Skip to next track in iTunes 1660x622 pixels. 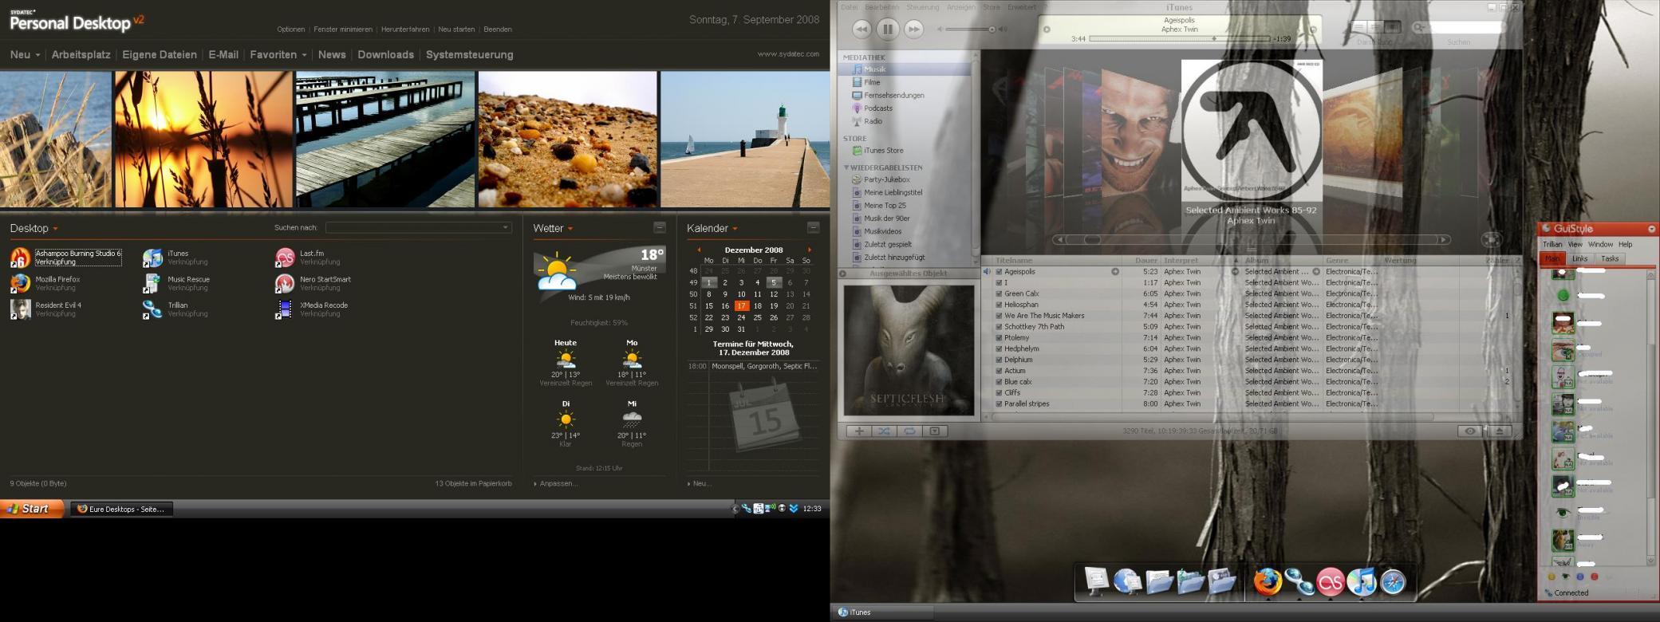click(913, 29)
